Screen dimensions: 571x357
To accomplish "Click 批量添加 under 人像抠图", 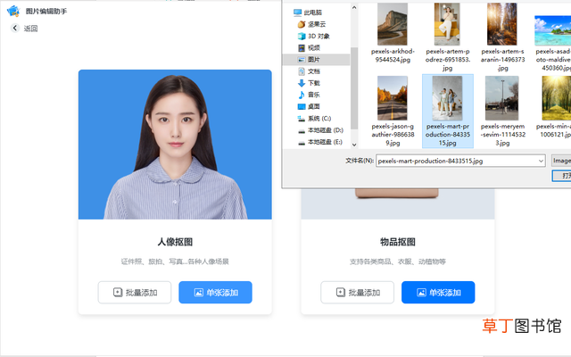I will coord(135,292).
